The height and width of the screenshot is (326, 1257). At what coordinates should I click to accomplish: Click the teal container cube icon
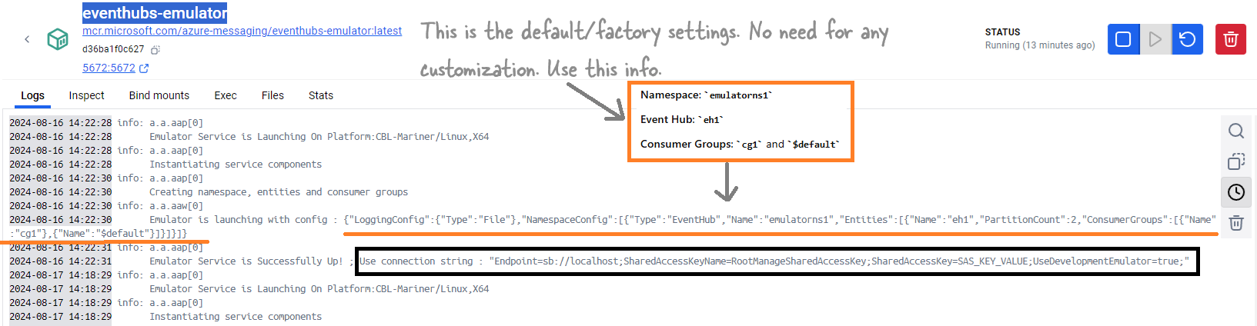(x=58, y=39)
